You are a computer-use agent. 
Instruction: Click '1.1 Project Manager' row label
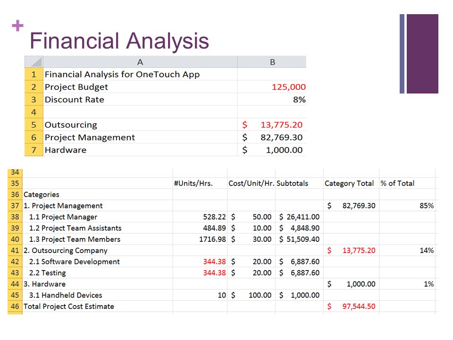63,217
